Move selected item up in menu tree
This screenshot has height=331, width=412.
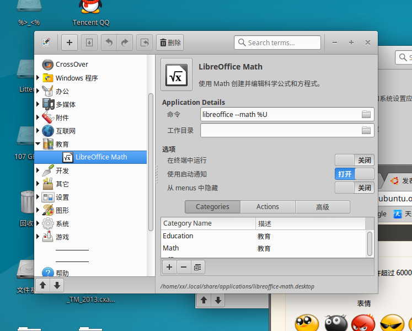[43, 285]
